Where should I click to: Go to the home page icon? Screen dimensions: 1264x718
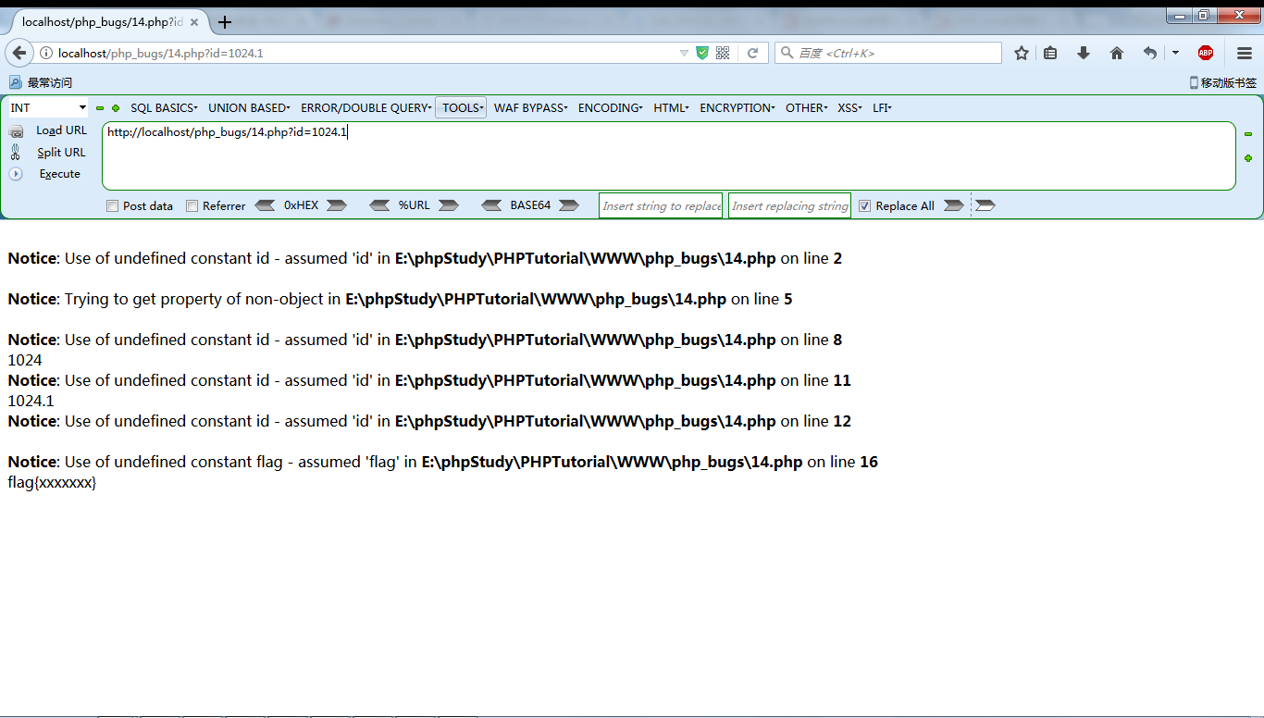[1117, 53]
